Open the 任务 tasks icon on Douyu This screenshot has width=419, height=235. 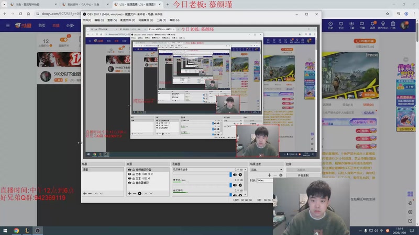[393, 25]
